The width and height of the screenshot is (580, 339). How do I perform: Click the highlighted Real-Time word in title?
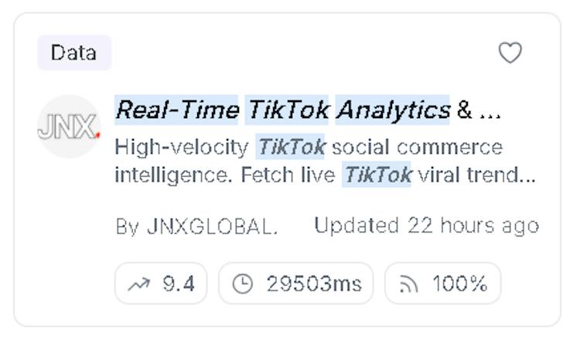pos(176,110)
